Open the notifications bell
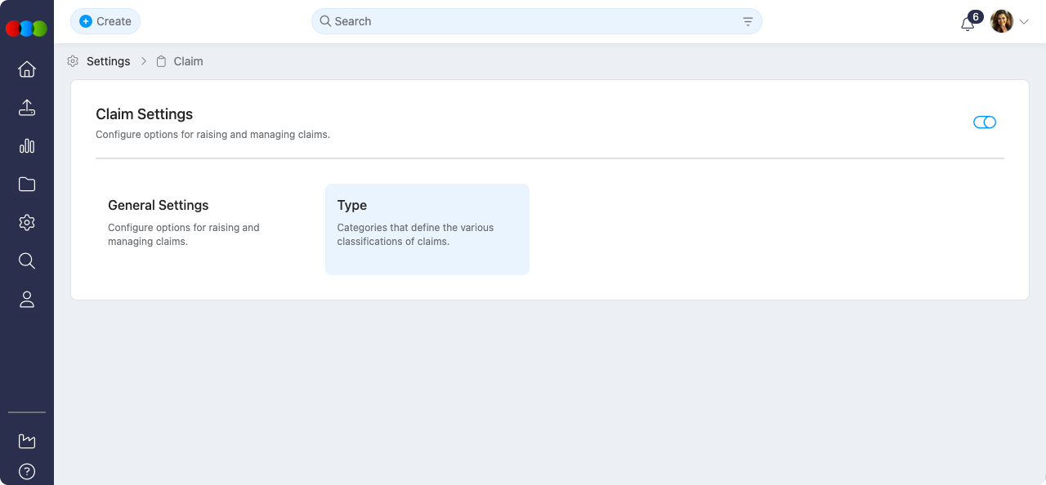This screenshot has width=1046, height=485. [968, 23]
